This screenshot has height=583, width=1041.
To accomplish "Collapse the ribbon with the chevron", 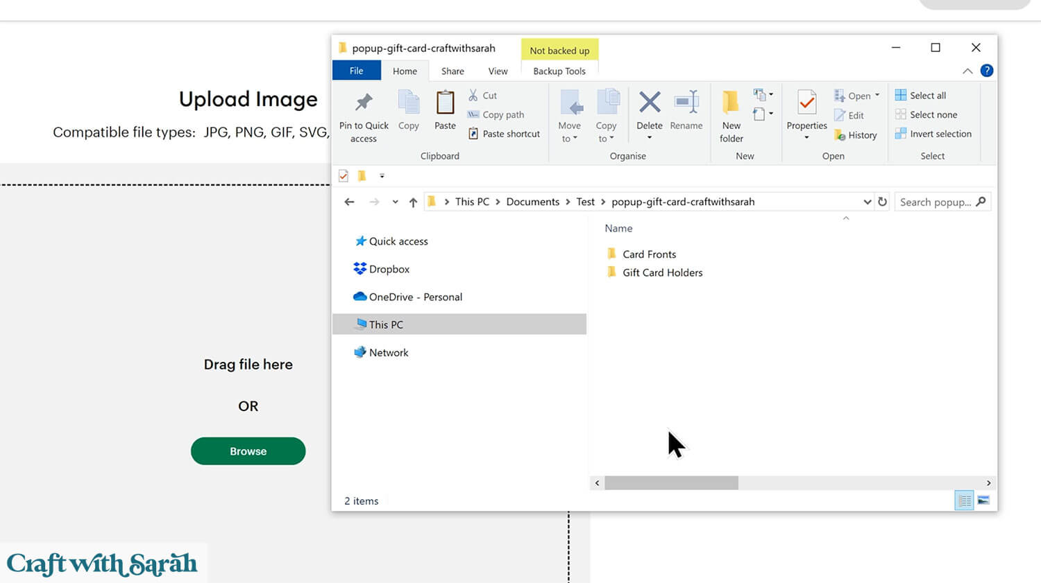I will tap(967, 71).
